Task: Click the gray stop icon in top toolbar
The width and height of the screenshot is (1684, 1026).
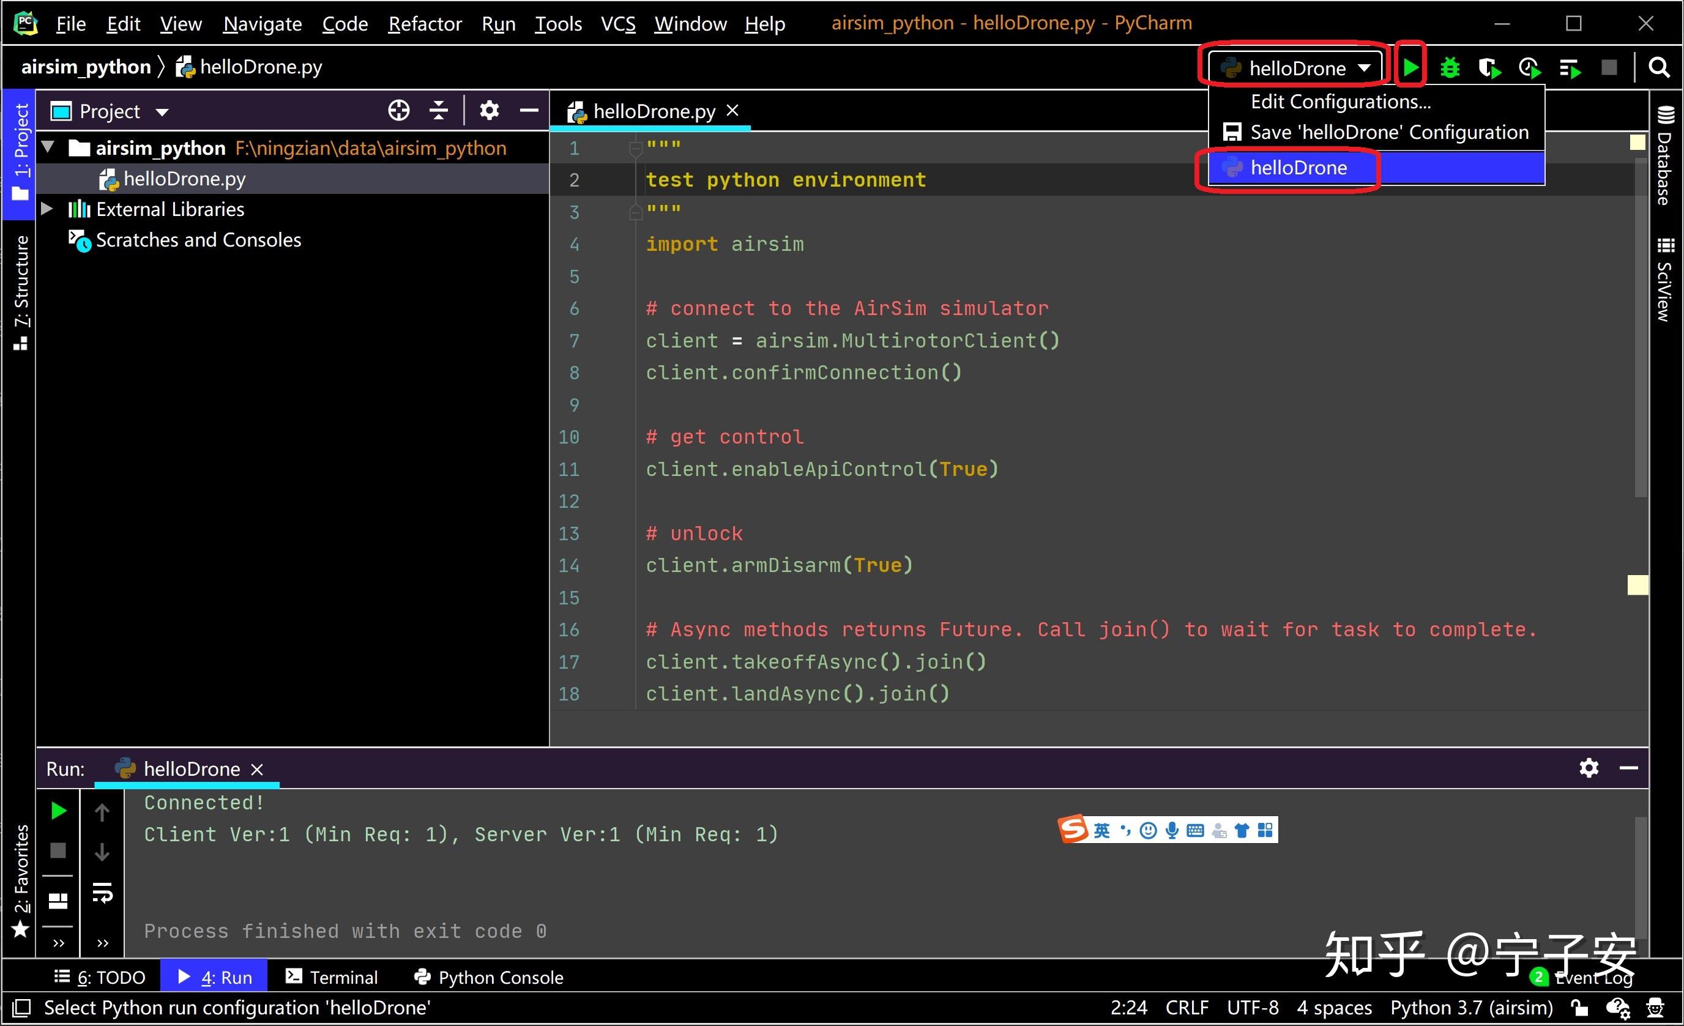Action: [x=1609, y=68]
